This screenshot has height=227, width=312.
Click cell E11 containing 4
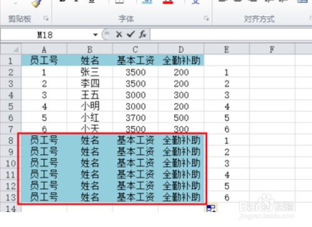[x=227, y=175]
